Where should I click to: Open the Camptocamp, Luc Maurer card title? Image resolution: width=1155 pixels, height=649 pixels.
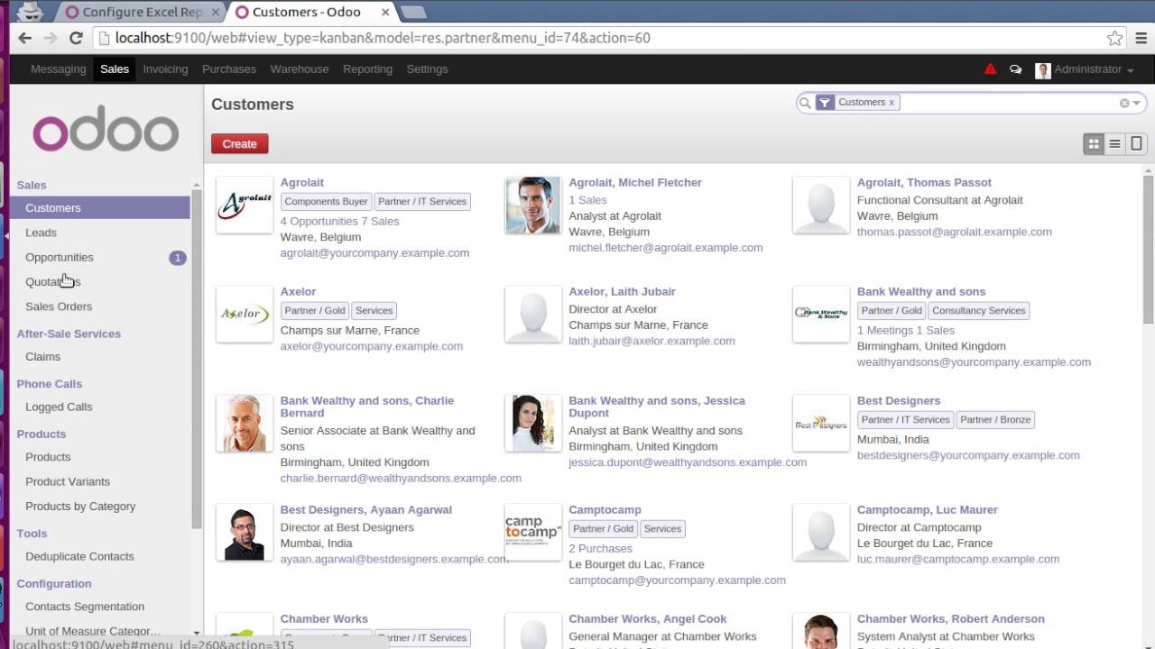tap(927, 510)
